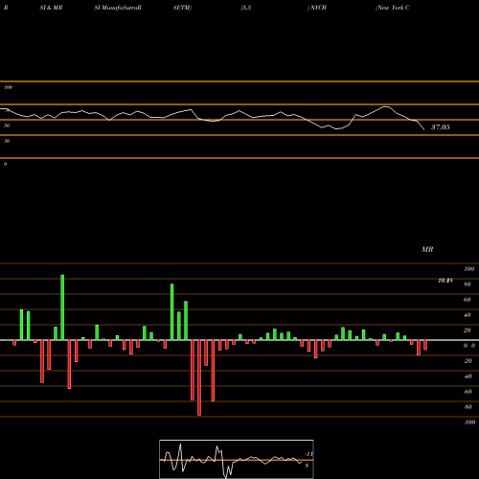Click the '(5,5' parameter text
The width and height of the screenshot is (479, 479).
coord(246,8)
